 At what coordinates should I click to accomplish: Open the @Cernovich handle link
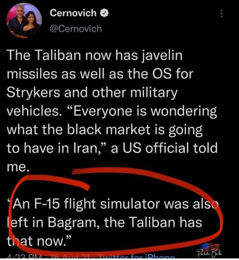(x=76, y=28)
